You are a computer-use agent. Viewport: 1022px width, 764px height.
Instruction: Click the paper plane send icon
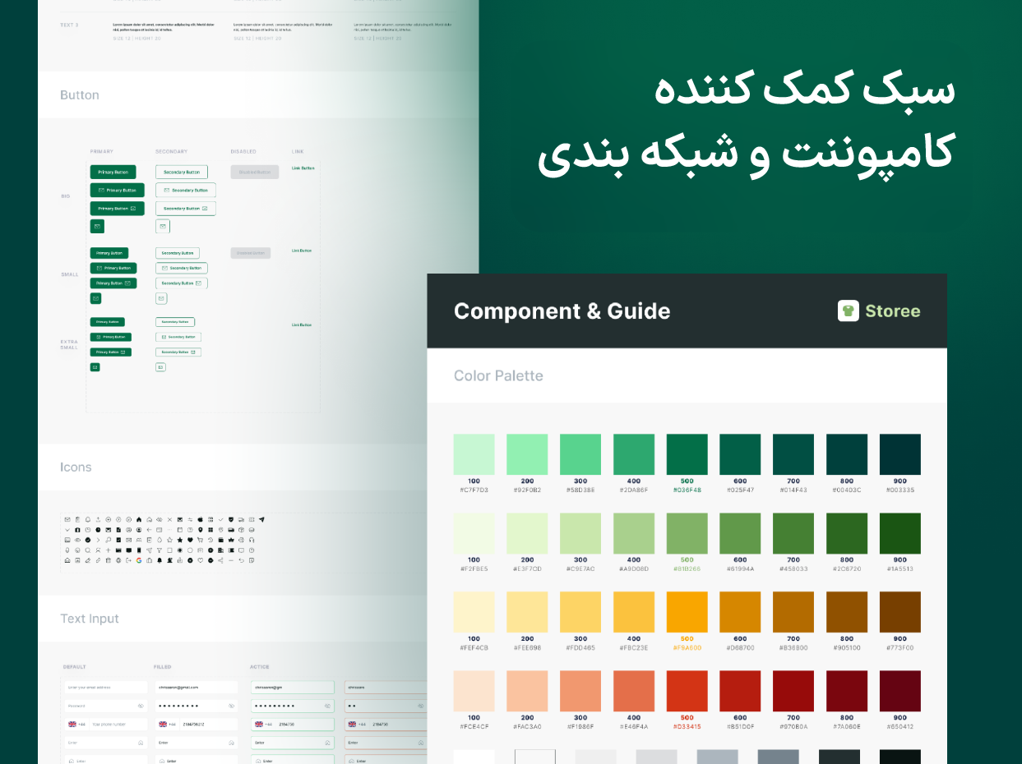point(261,520)
